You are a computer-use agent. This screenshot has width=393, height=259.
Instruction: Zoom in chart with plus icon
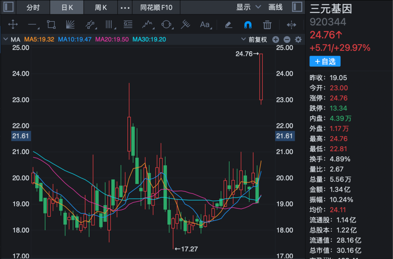(276, 39)
